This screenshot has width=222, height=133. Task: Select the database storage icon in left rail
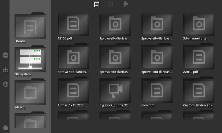(6, 55)
